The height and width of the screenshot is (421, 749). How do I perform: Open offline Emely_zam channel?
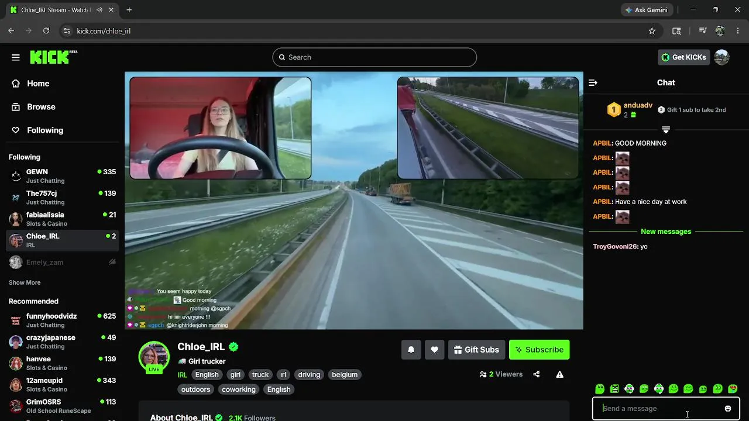click(x=62, y=263)
